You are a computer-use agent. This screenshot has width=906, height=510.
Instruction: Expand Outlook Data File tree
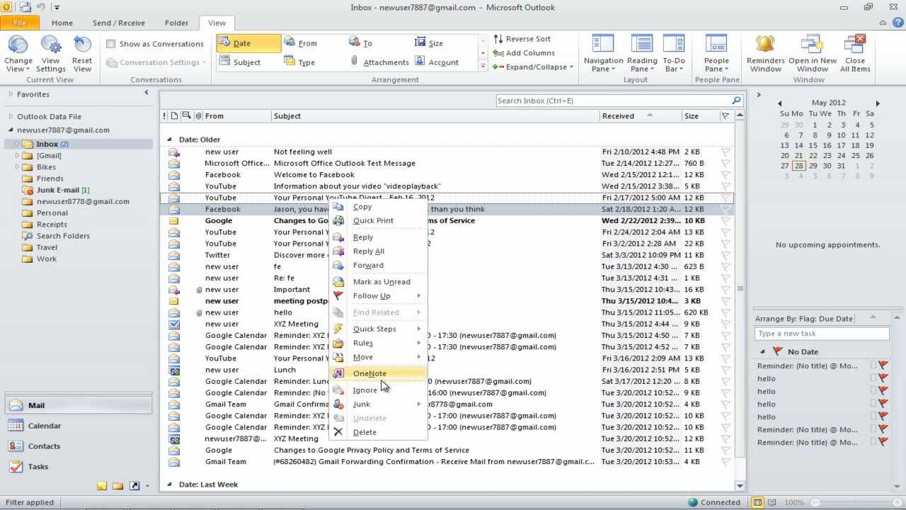point(11,117)
